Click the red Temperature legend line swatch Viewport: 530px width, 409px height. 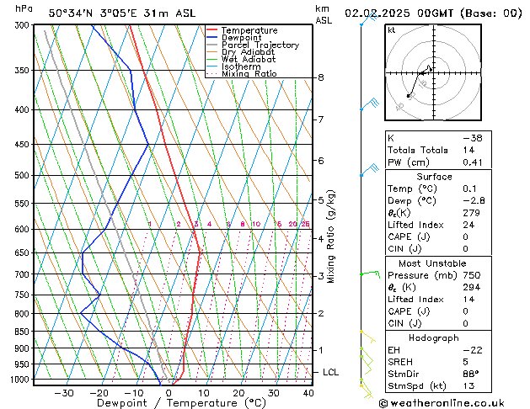pyautogui.click(x=212, y=30)
